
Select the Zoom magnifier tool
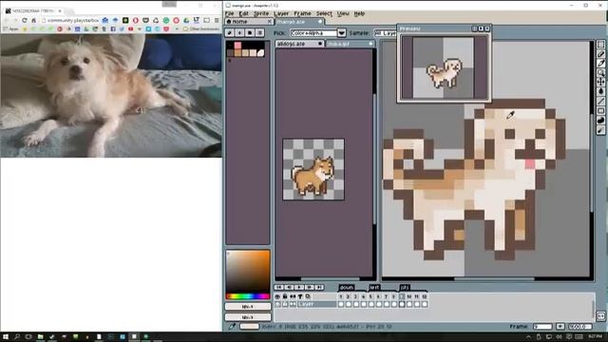click(x=600, y=72)
